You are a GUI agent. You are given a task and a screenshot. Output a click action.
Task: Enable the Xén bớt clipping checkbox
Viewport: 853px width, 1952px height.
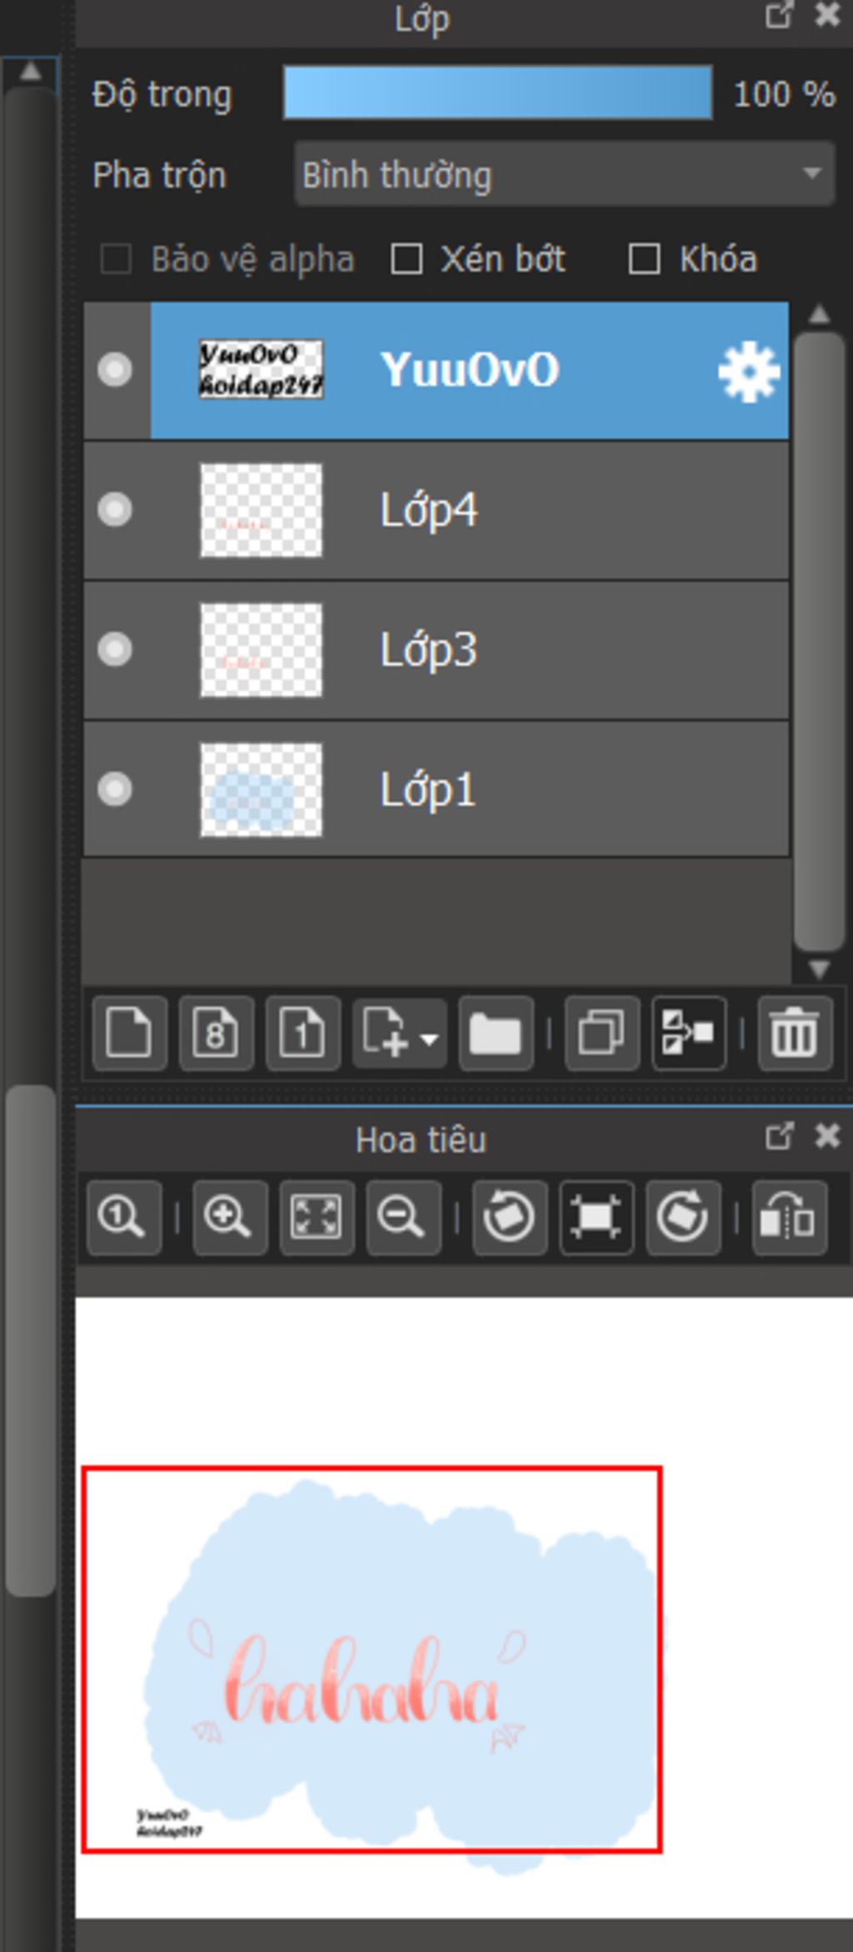coord(407,259)
